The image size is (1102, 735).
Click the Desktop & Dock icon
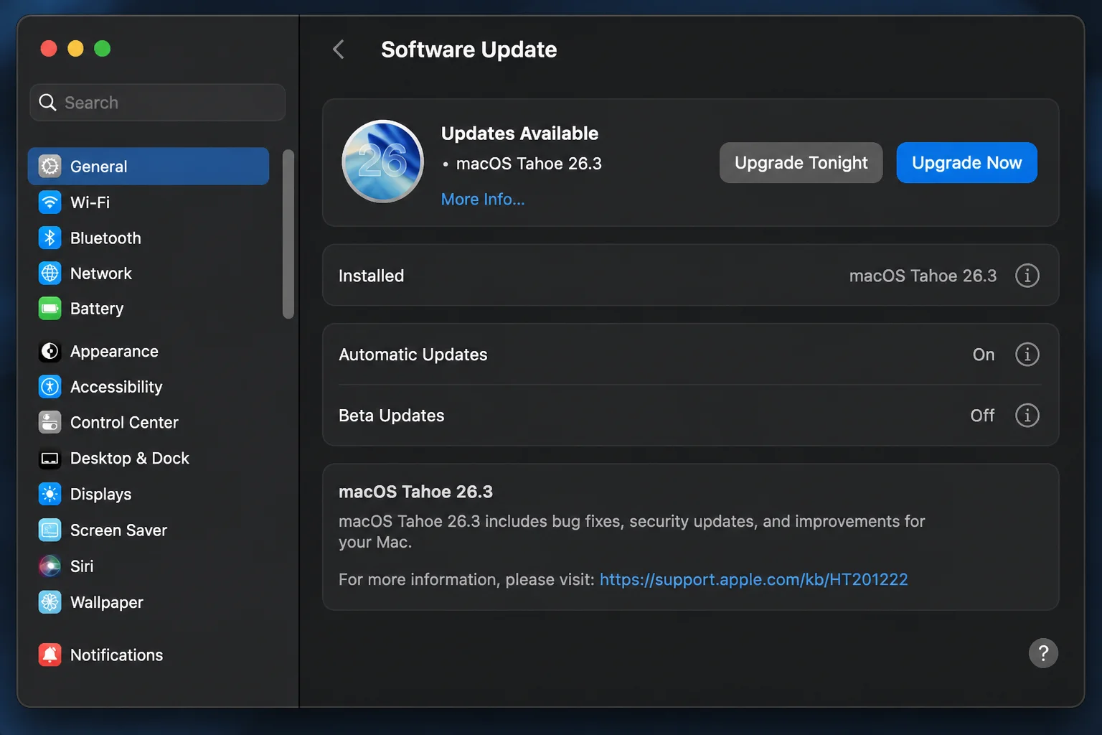(x=50, y=458)
